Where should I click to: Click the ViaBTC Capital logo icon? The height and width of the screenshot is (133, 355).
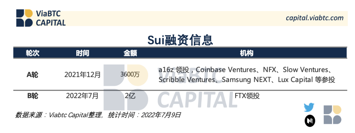24,18
